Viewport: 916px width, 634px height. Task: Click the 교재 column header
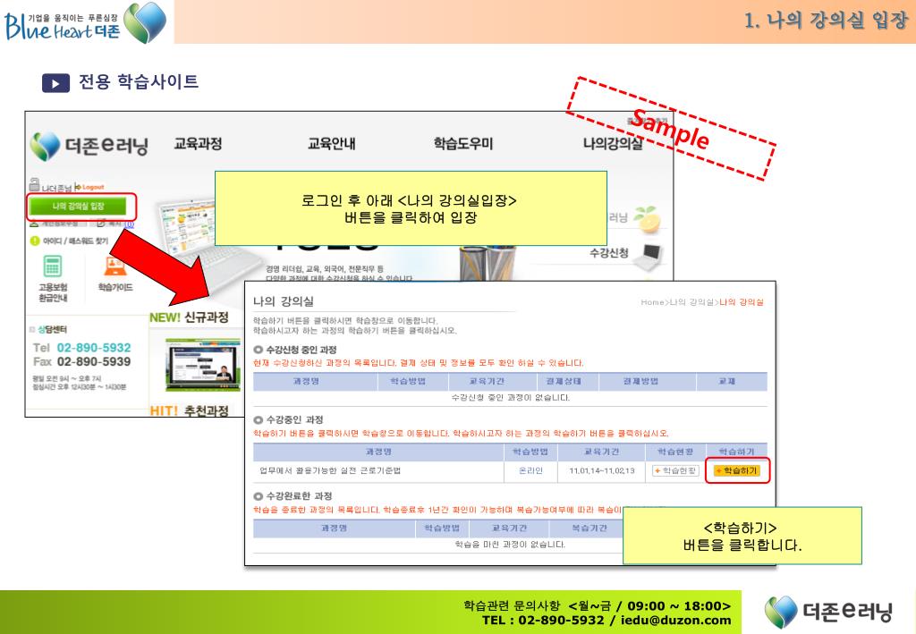click(727, 381)
